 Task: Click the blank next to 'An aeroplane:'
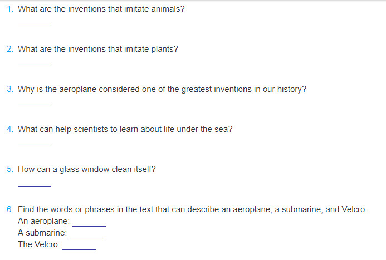point(89,223)
